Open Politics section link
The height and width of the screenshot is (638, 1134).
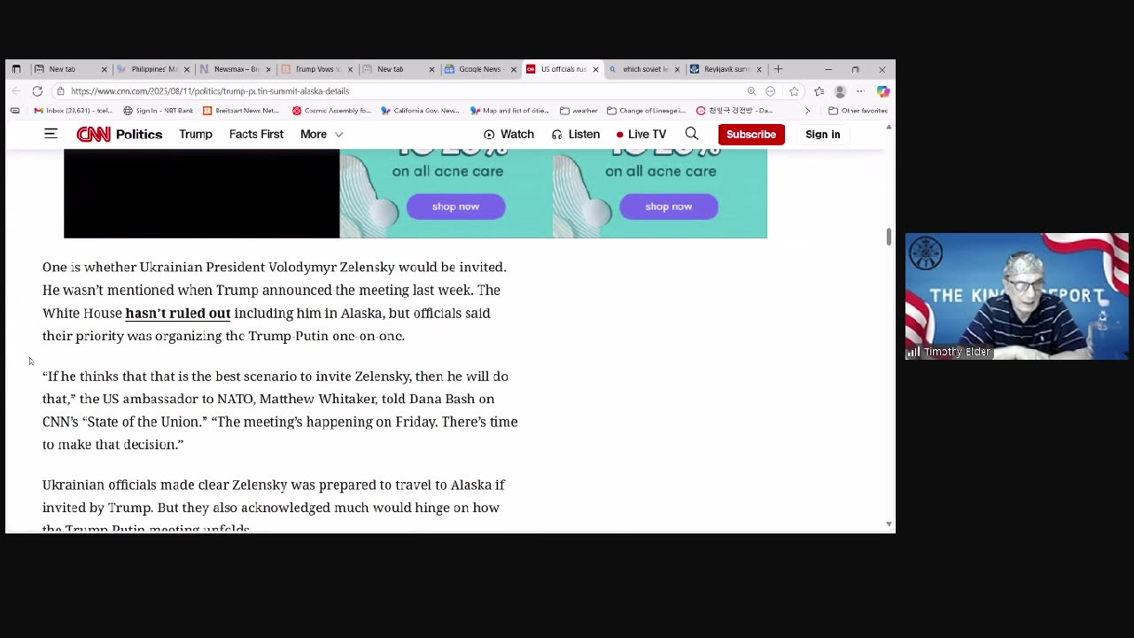[139, 134]
